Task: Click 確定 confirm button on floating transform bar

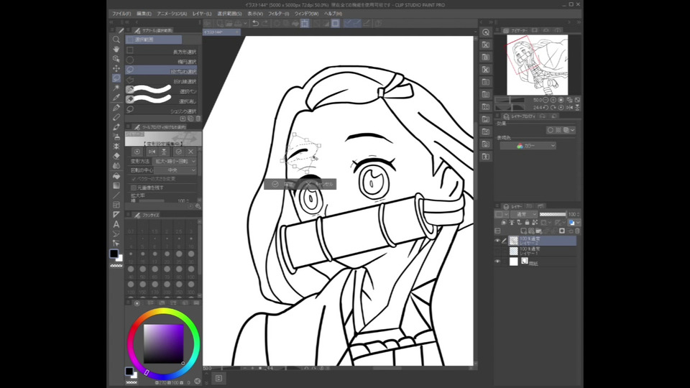Action: pos(284,184)
